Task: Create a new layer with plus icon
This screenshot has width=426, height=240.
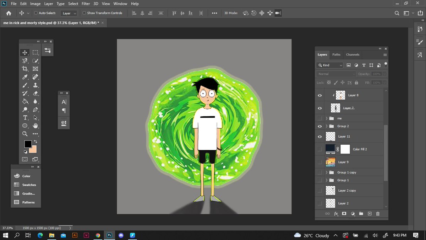Action: (370, 214)
